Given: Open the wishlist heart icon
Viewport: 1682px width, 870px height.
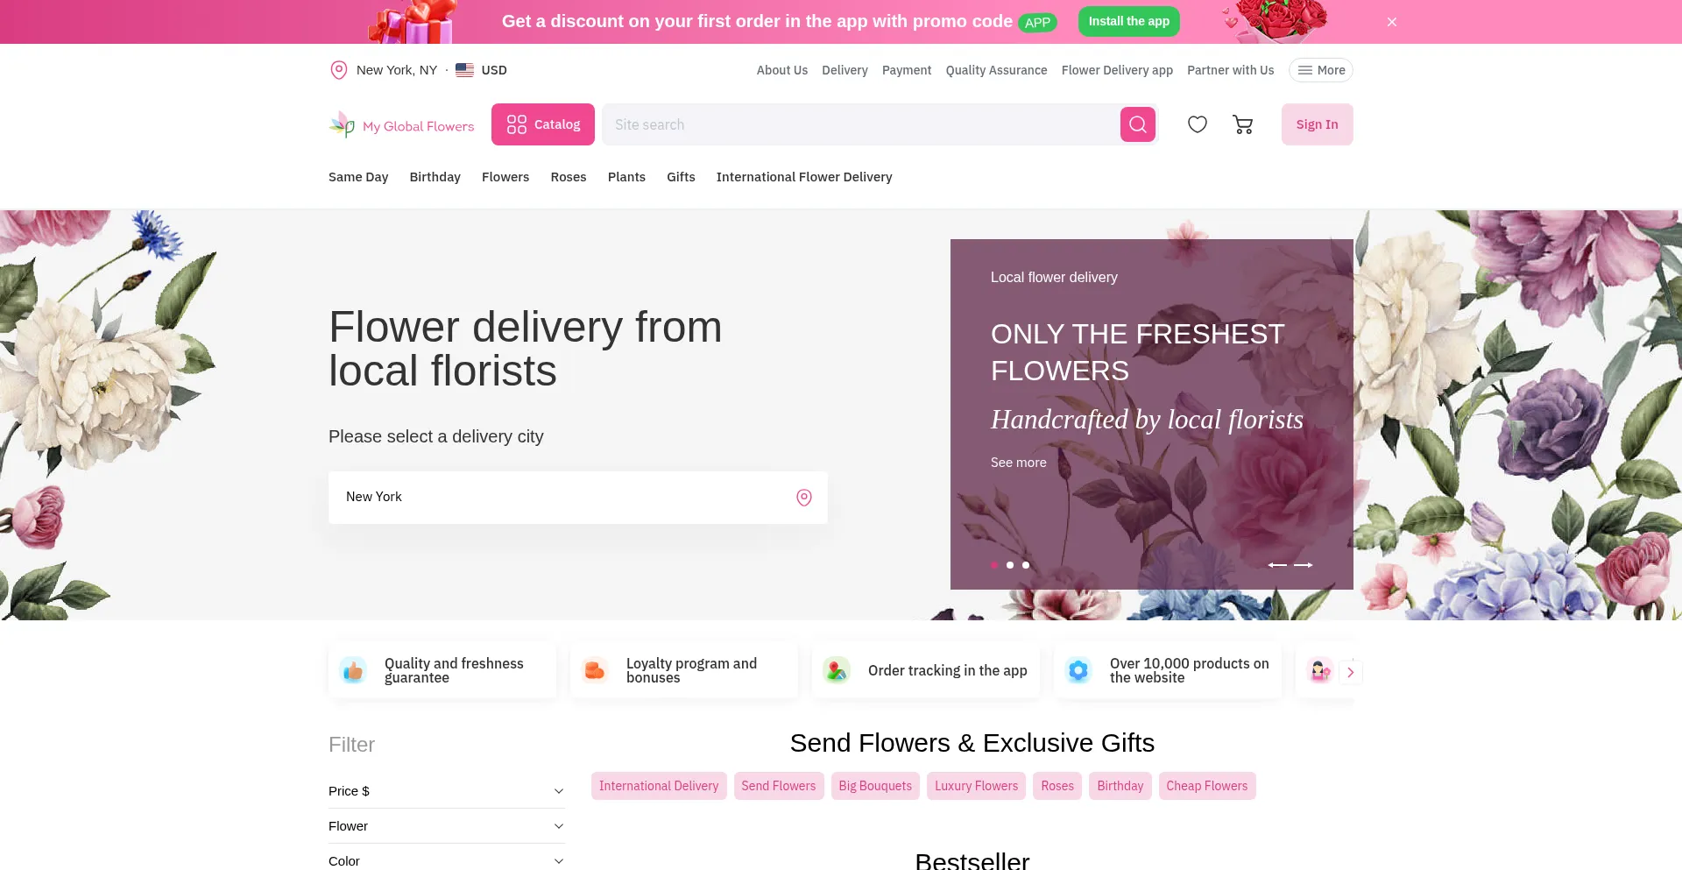Looking at the screenshot, I should [1197, 124].
